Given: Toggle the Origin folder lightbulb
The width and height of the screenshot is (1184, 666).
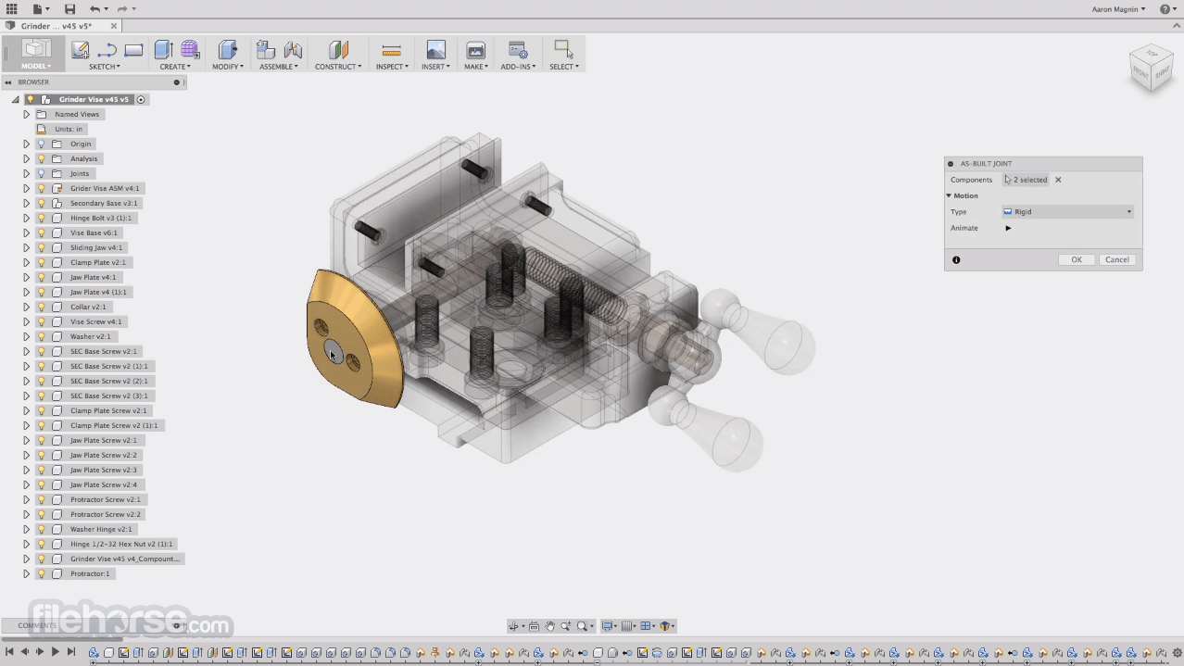Looking at the screenshot, I should (x=41, y=144).
